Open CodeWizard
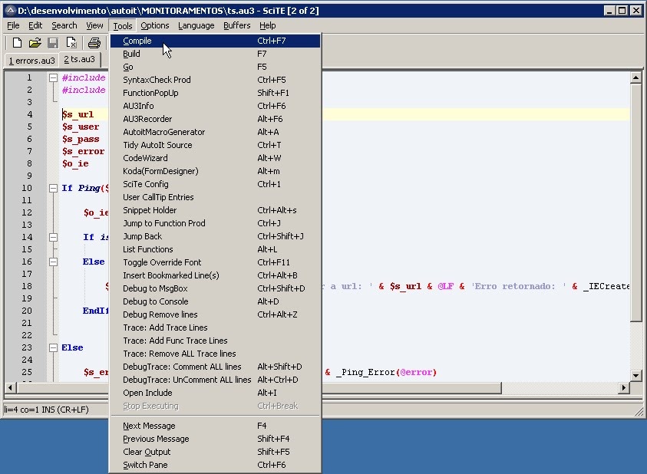 coord(215,159)
